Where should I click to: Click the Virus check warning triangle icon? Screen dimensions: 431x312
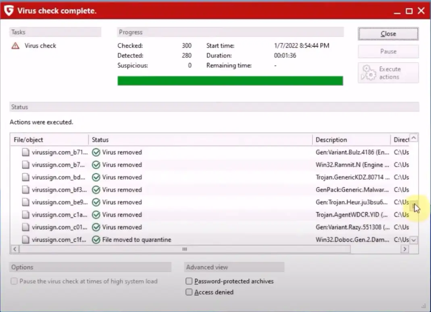click(x=15, y=46)
